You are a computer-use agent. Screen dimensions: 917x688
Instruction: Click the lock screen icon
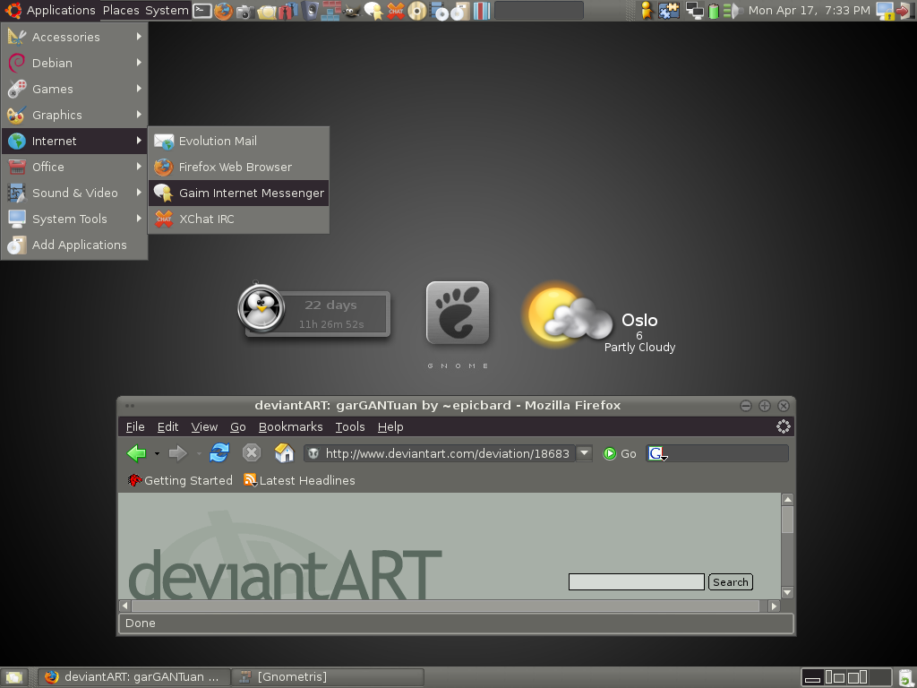[885, 11]
